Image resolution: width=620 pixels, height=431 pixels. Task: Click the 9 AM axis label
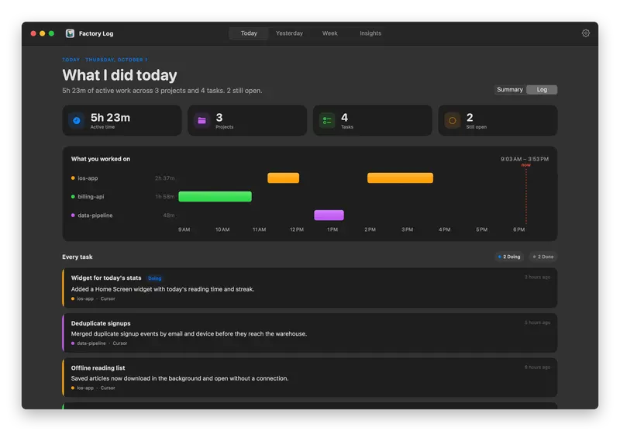point(184,229)
